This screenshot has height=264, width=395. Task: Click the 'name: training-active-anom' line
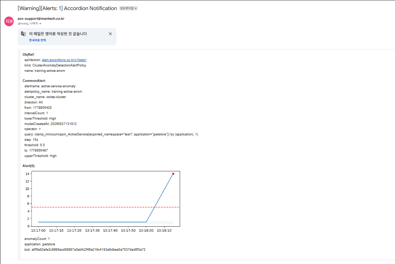tap(45, 71)
